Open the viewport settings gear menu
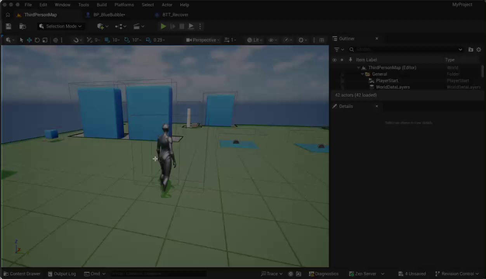Screen dimensions: 486x279 pos(302,40)
